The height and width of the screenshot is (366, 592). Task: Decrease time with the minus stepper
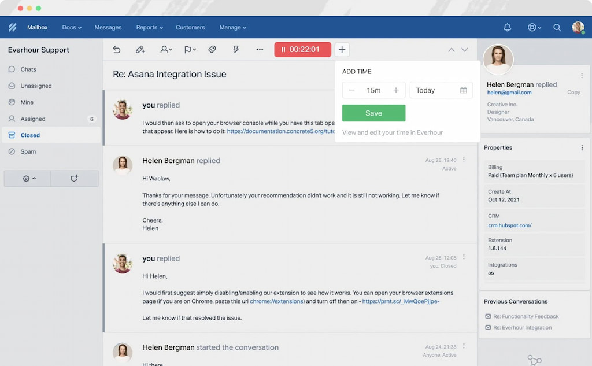(351, 90)
